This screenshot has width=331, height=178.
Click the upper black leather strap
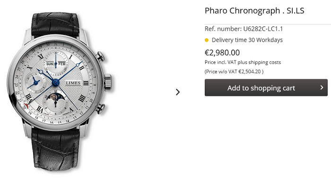pyautogui.click(x=55, y=24)
